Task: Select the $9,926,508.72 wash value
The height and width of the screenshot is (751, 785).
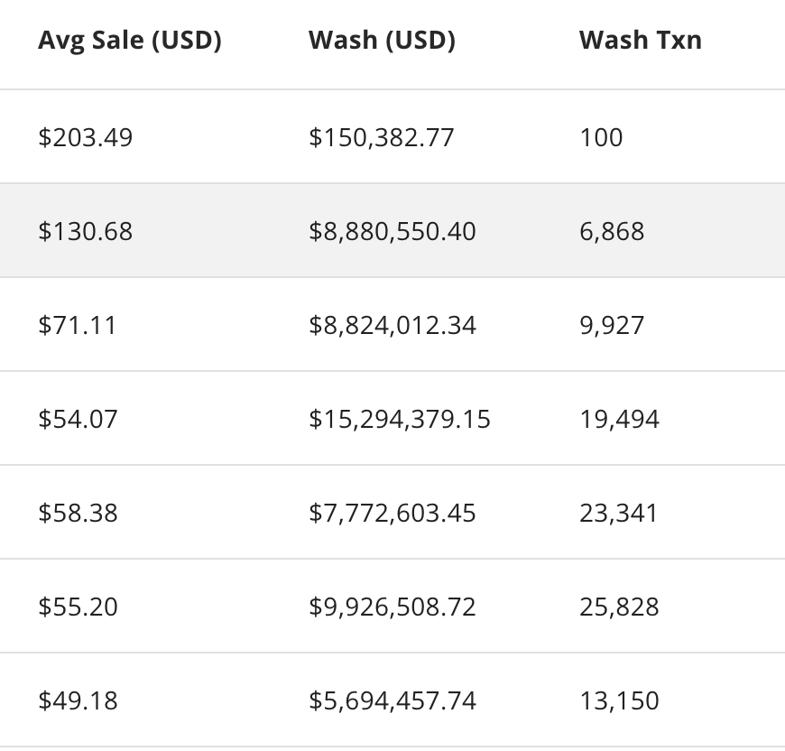Action: pos(392,607)
